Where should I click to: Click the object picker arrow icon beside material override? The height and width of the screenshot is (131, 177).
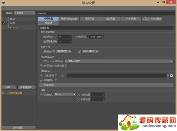tap(171, 76)
